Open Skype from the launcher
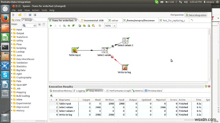 5,75
